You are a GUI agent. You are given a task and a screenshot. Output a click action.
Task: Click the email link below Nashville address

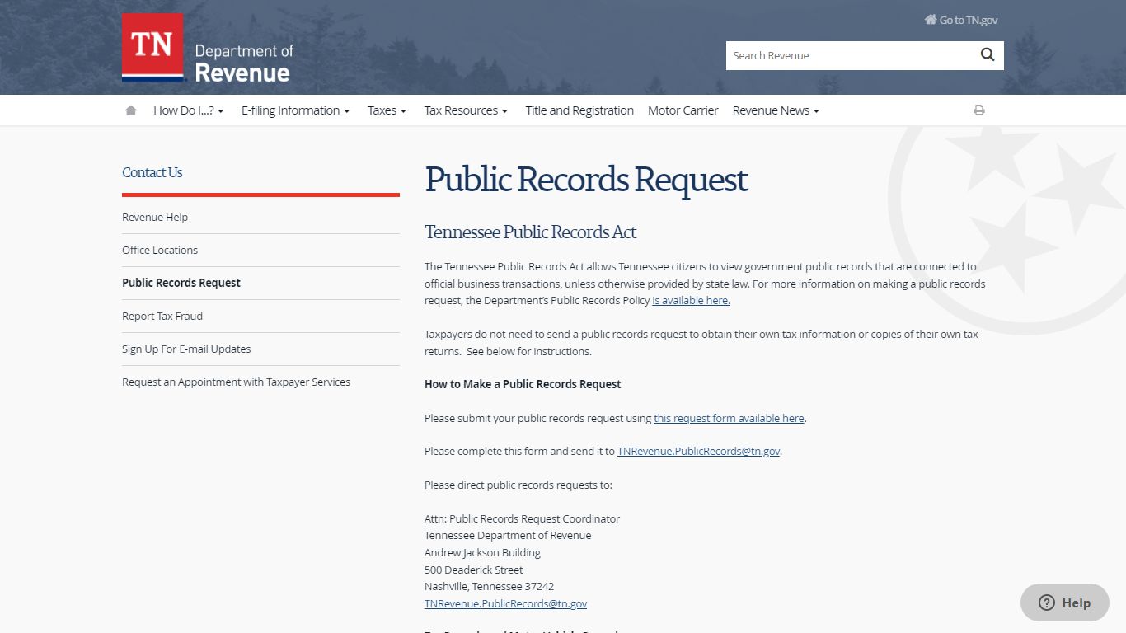coord(506,604)
